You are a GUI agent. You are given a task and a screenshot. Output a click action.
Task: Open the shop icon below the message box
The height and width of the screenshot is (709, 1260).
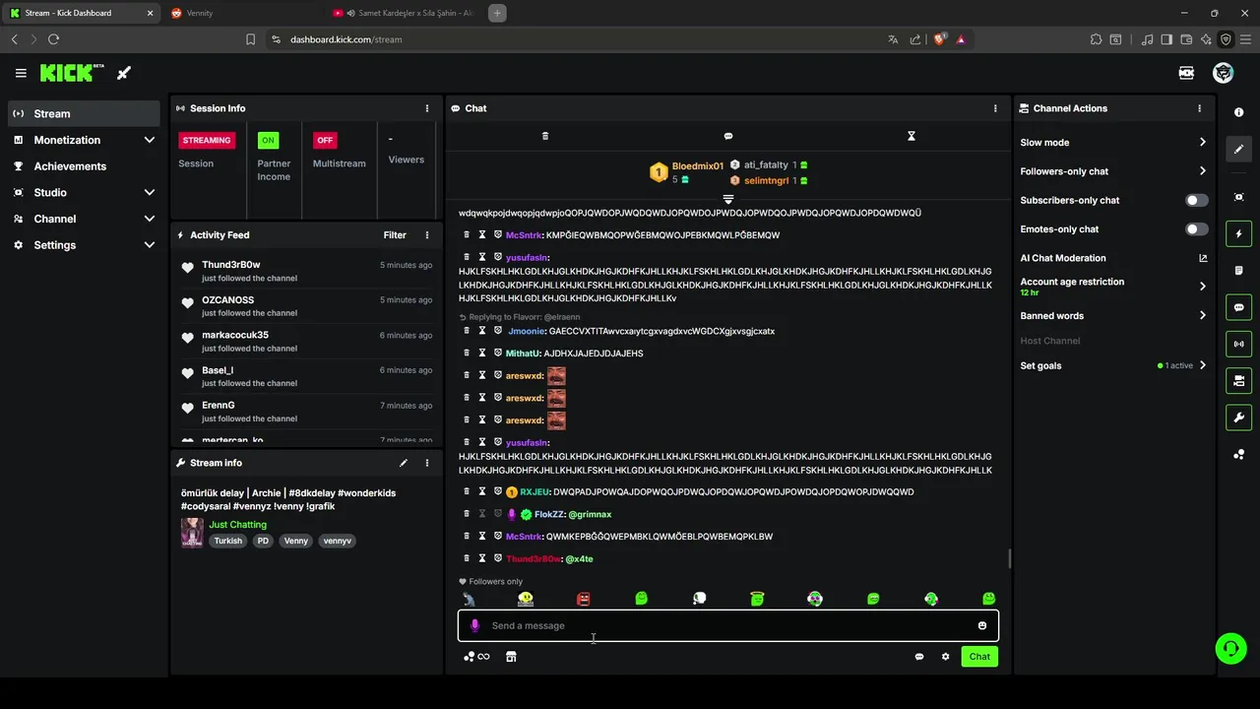[x=511, y=657]
